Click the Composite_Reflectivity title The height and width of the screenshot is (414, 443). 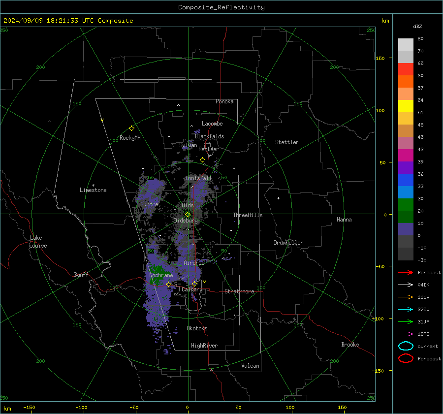pos(221,7)
